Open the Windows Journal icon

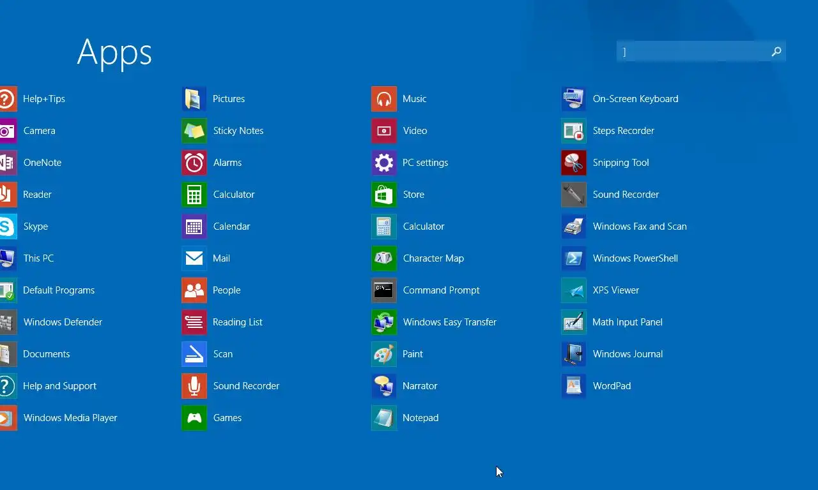(x=574, y=354)
